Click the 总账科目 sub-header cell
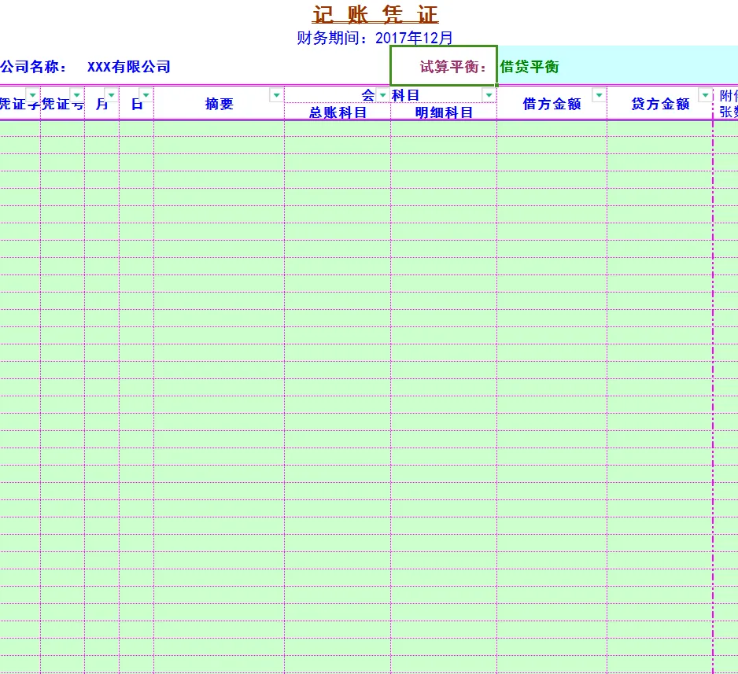This screenshot has width=738, height=674. point(338,112)
